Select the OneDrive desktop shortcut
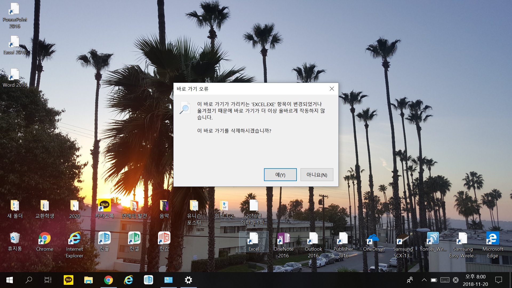This screenshot has height=288, width=512. pyautogui.click(x=373, y=242)
